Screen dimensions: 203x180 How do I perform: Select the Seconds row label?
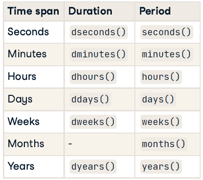click(28, 31)
